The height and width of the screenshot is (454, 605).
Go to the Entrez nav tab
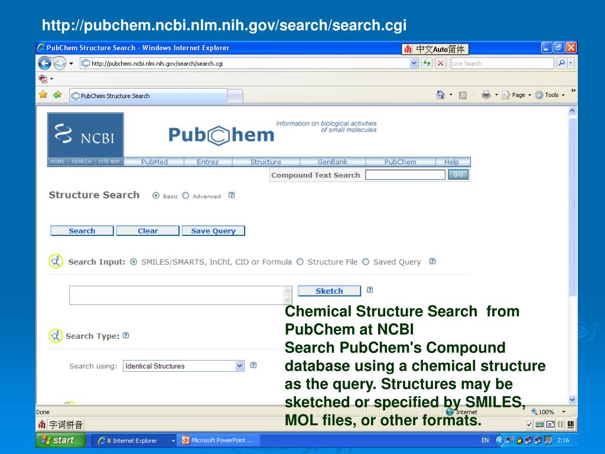207,162
